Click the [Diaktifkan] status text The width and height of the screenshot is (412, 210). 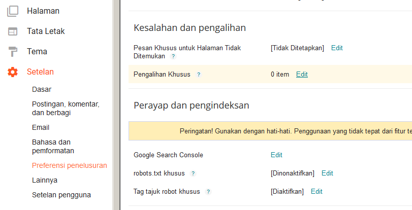pos(287,192)
